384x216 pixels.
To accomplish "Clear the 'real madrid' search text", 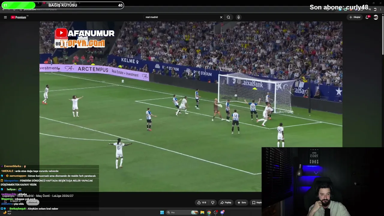I will click(221, 17).
